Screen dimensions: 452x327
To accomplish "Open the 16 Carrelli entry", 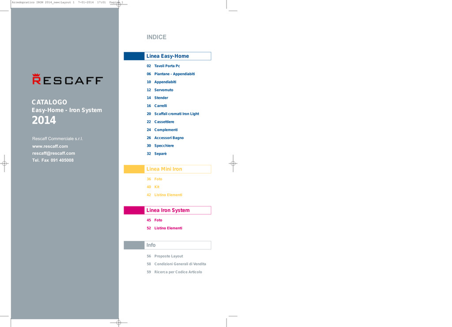I will (x=157, y=106).
